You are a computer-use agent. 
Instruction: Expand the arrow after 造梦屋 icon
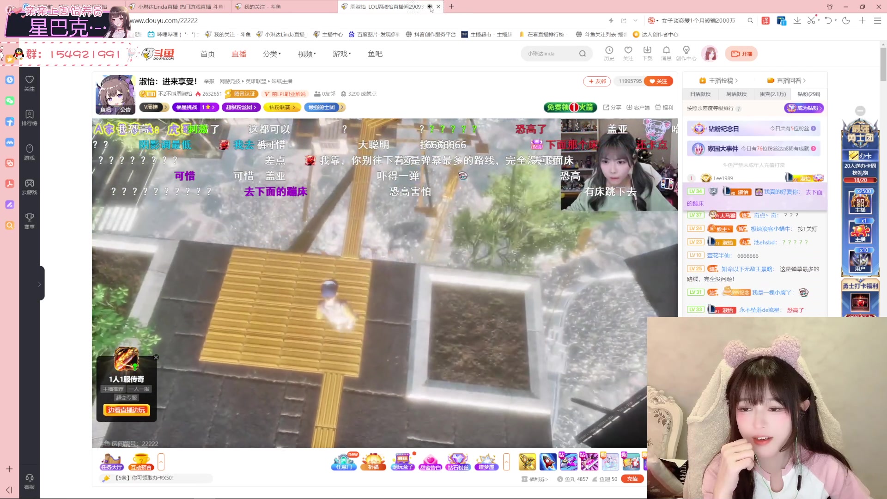tap(507, 462)
